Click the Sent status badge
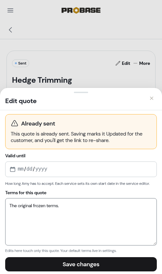This screenshot has width=162, height=274. [21, 63]
